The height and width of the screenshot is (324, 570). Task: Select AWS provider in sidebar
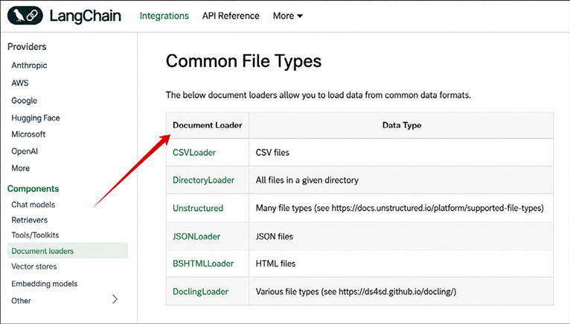pyautogui.click(x=20, y=83)
